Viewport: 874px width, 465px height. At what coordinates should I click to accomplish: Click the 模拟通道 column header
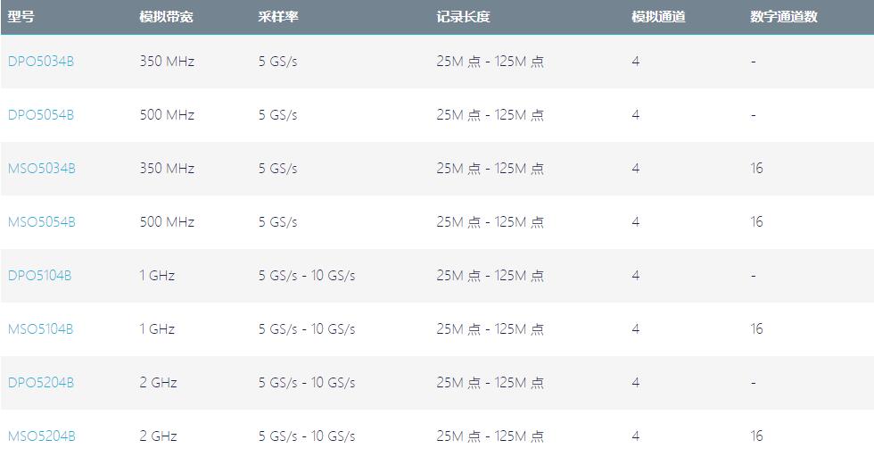[x=658, y=17]
